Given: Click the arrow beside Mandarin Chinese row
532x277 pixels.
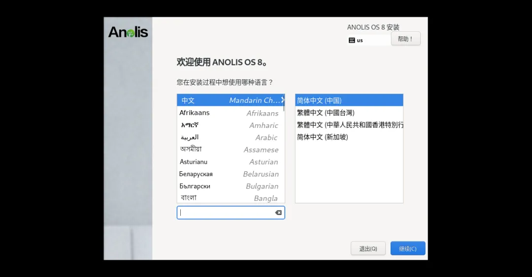Looking at the screenshot, I should click(282, 100).
